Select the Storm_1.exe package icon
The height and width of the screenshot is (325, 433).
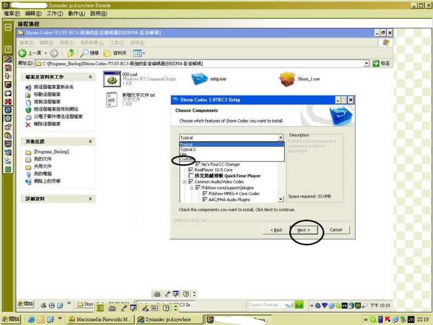pyautogui.click(x=287, y=79)
